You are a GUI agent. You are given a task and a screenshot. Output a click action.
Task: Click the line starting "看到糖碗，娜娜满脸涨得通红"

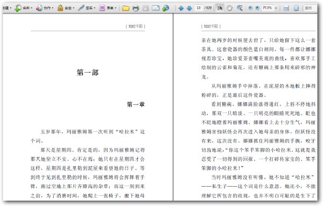click(263, 104)
